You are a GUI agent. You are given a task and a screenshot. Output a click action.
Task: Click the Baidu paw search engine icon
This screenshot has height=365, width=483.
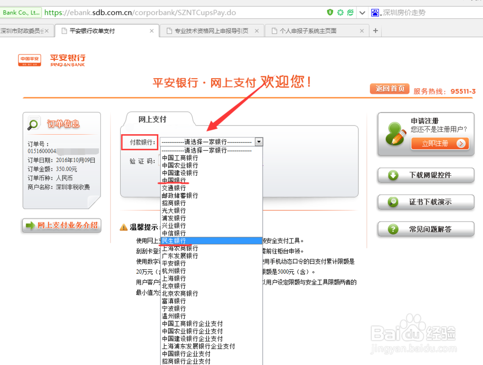tap(375, 13)
